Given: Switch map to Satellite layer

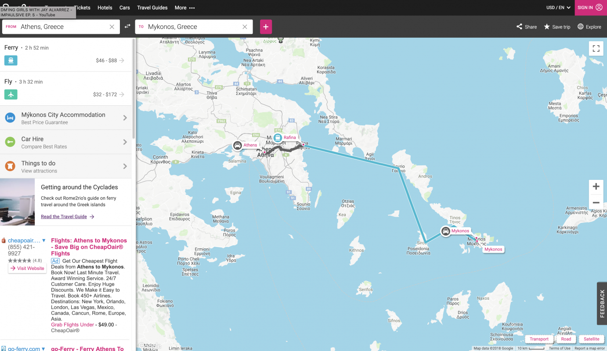Looking at the screenshot, I should (592, 339).
